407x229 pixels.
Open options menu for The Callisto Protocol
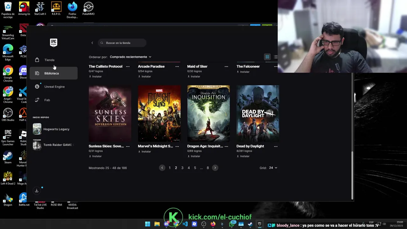pyautogui.click(x=128, y=66)
